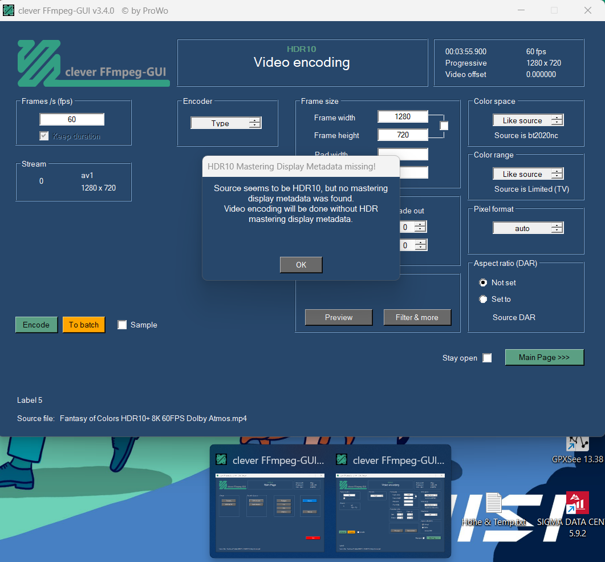Click the Source is Limited (TV) text
The height and width of the screenshot is (562, 605).
531,189
